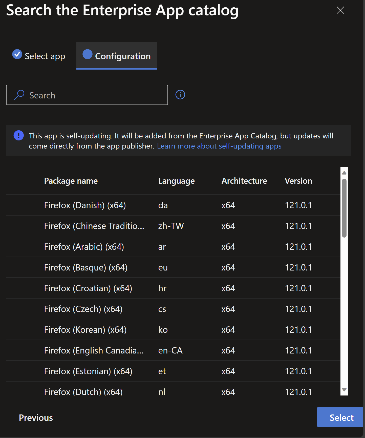
Task: Sort by Version column header
Action: pyautogui.click(x=298, y=181)
